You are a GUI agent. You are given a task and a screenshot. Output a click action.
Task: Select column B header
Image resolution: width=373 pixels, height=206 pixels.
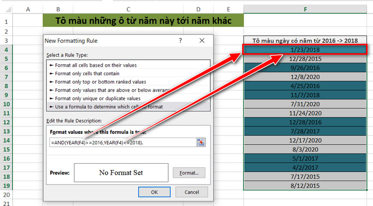58,9
